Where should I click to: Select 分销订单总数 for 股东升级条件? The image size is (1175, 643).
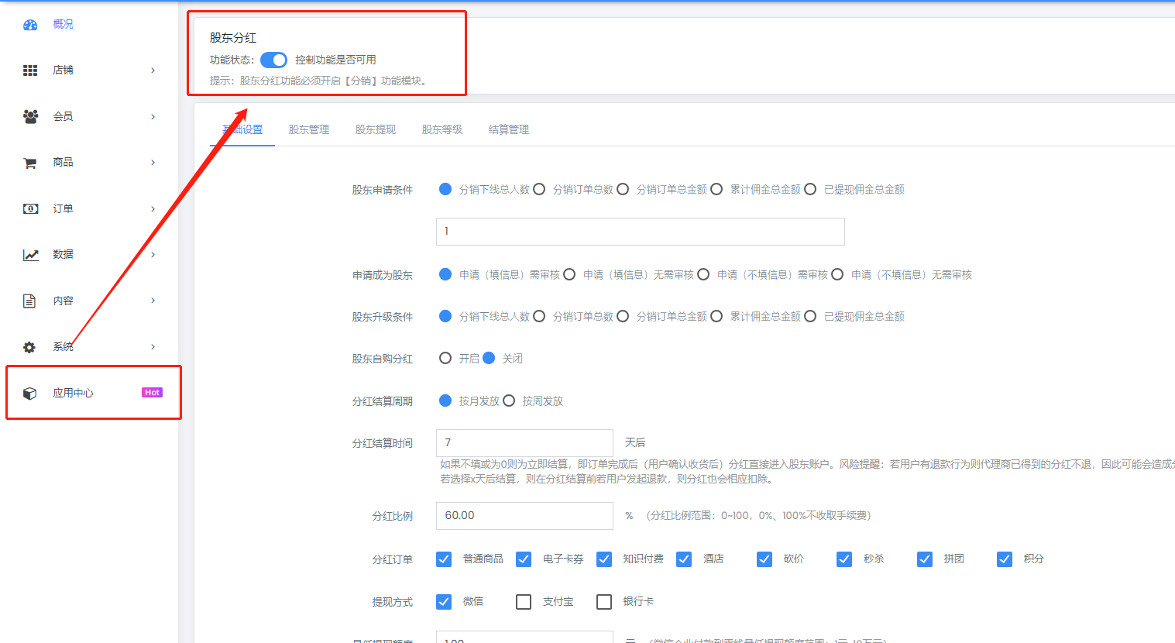tap(539, 316)
